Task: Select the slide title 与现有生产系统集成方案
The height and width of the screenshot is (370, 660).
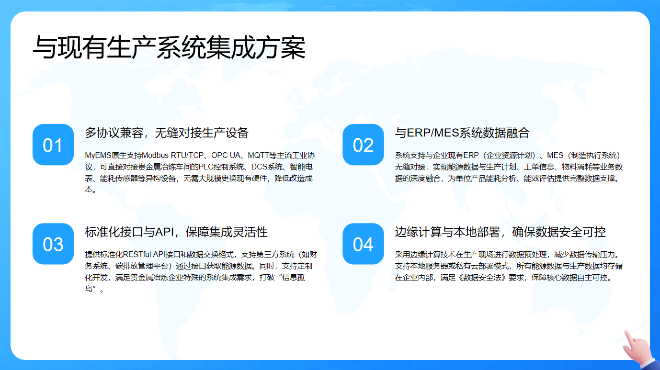Action: pyautogui.click(x=169, y=48)
